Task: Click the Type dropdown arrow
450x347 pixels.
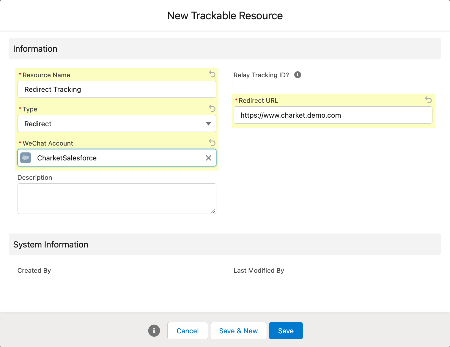Action: pos(209,124)
